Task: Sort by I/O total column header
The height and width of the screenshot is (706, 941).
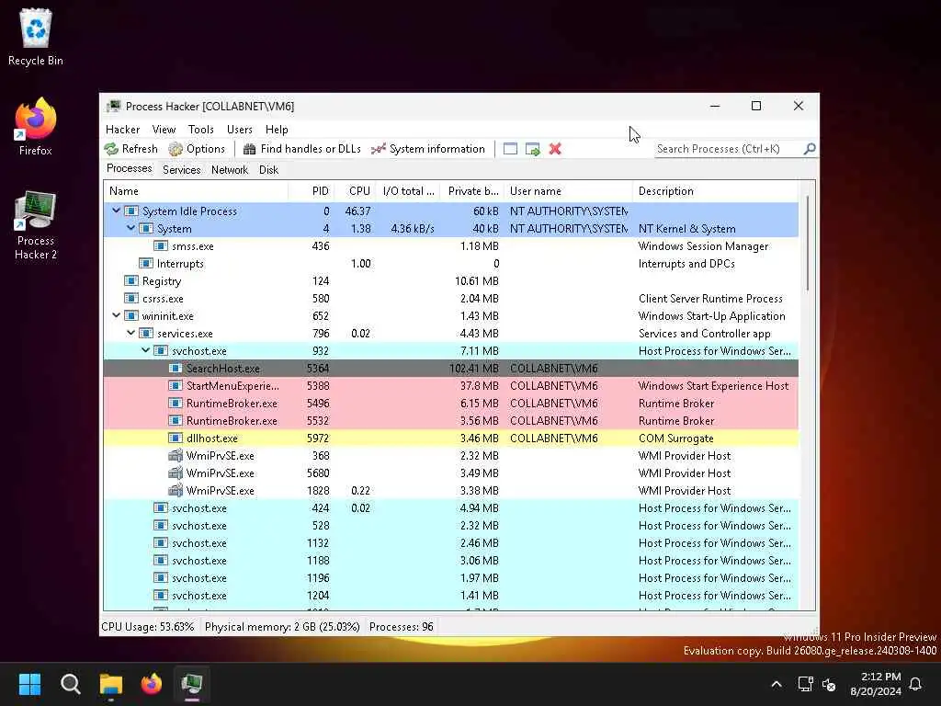Action: (x=408, y=191)
